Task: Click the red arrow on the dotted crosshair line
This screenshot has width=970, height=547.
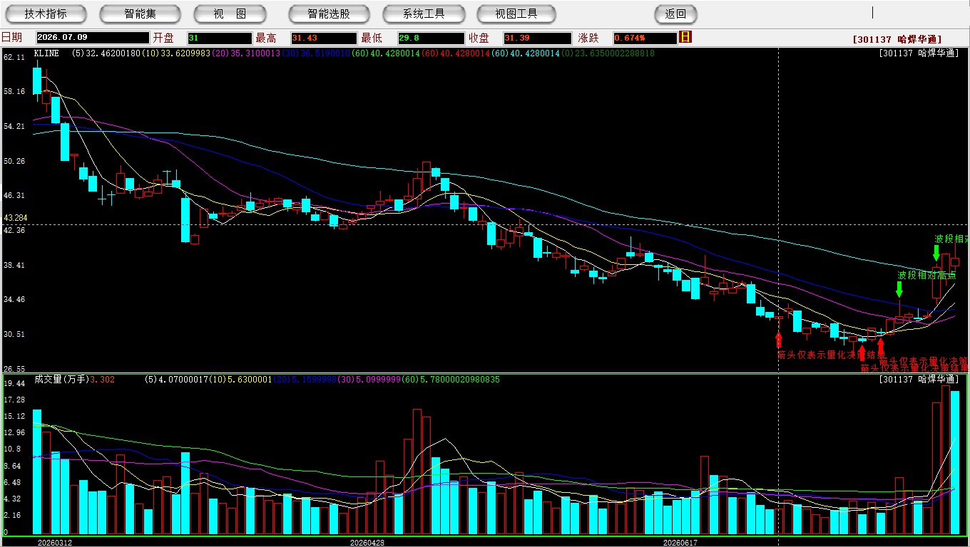Action: click(x=778, y=340)
